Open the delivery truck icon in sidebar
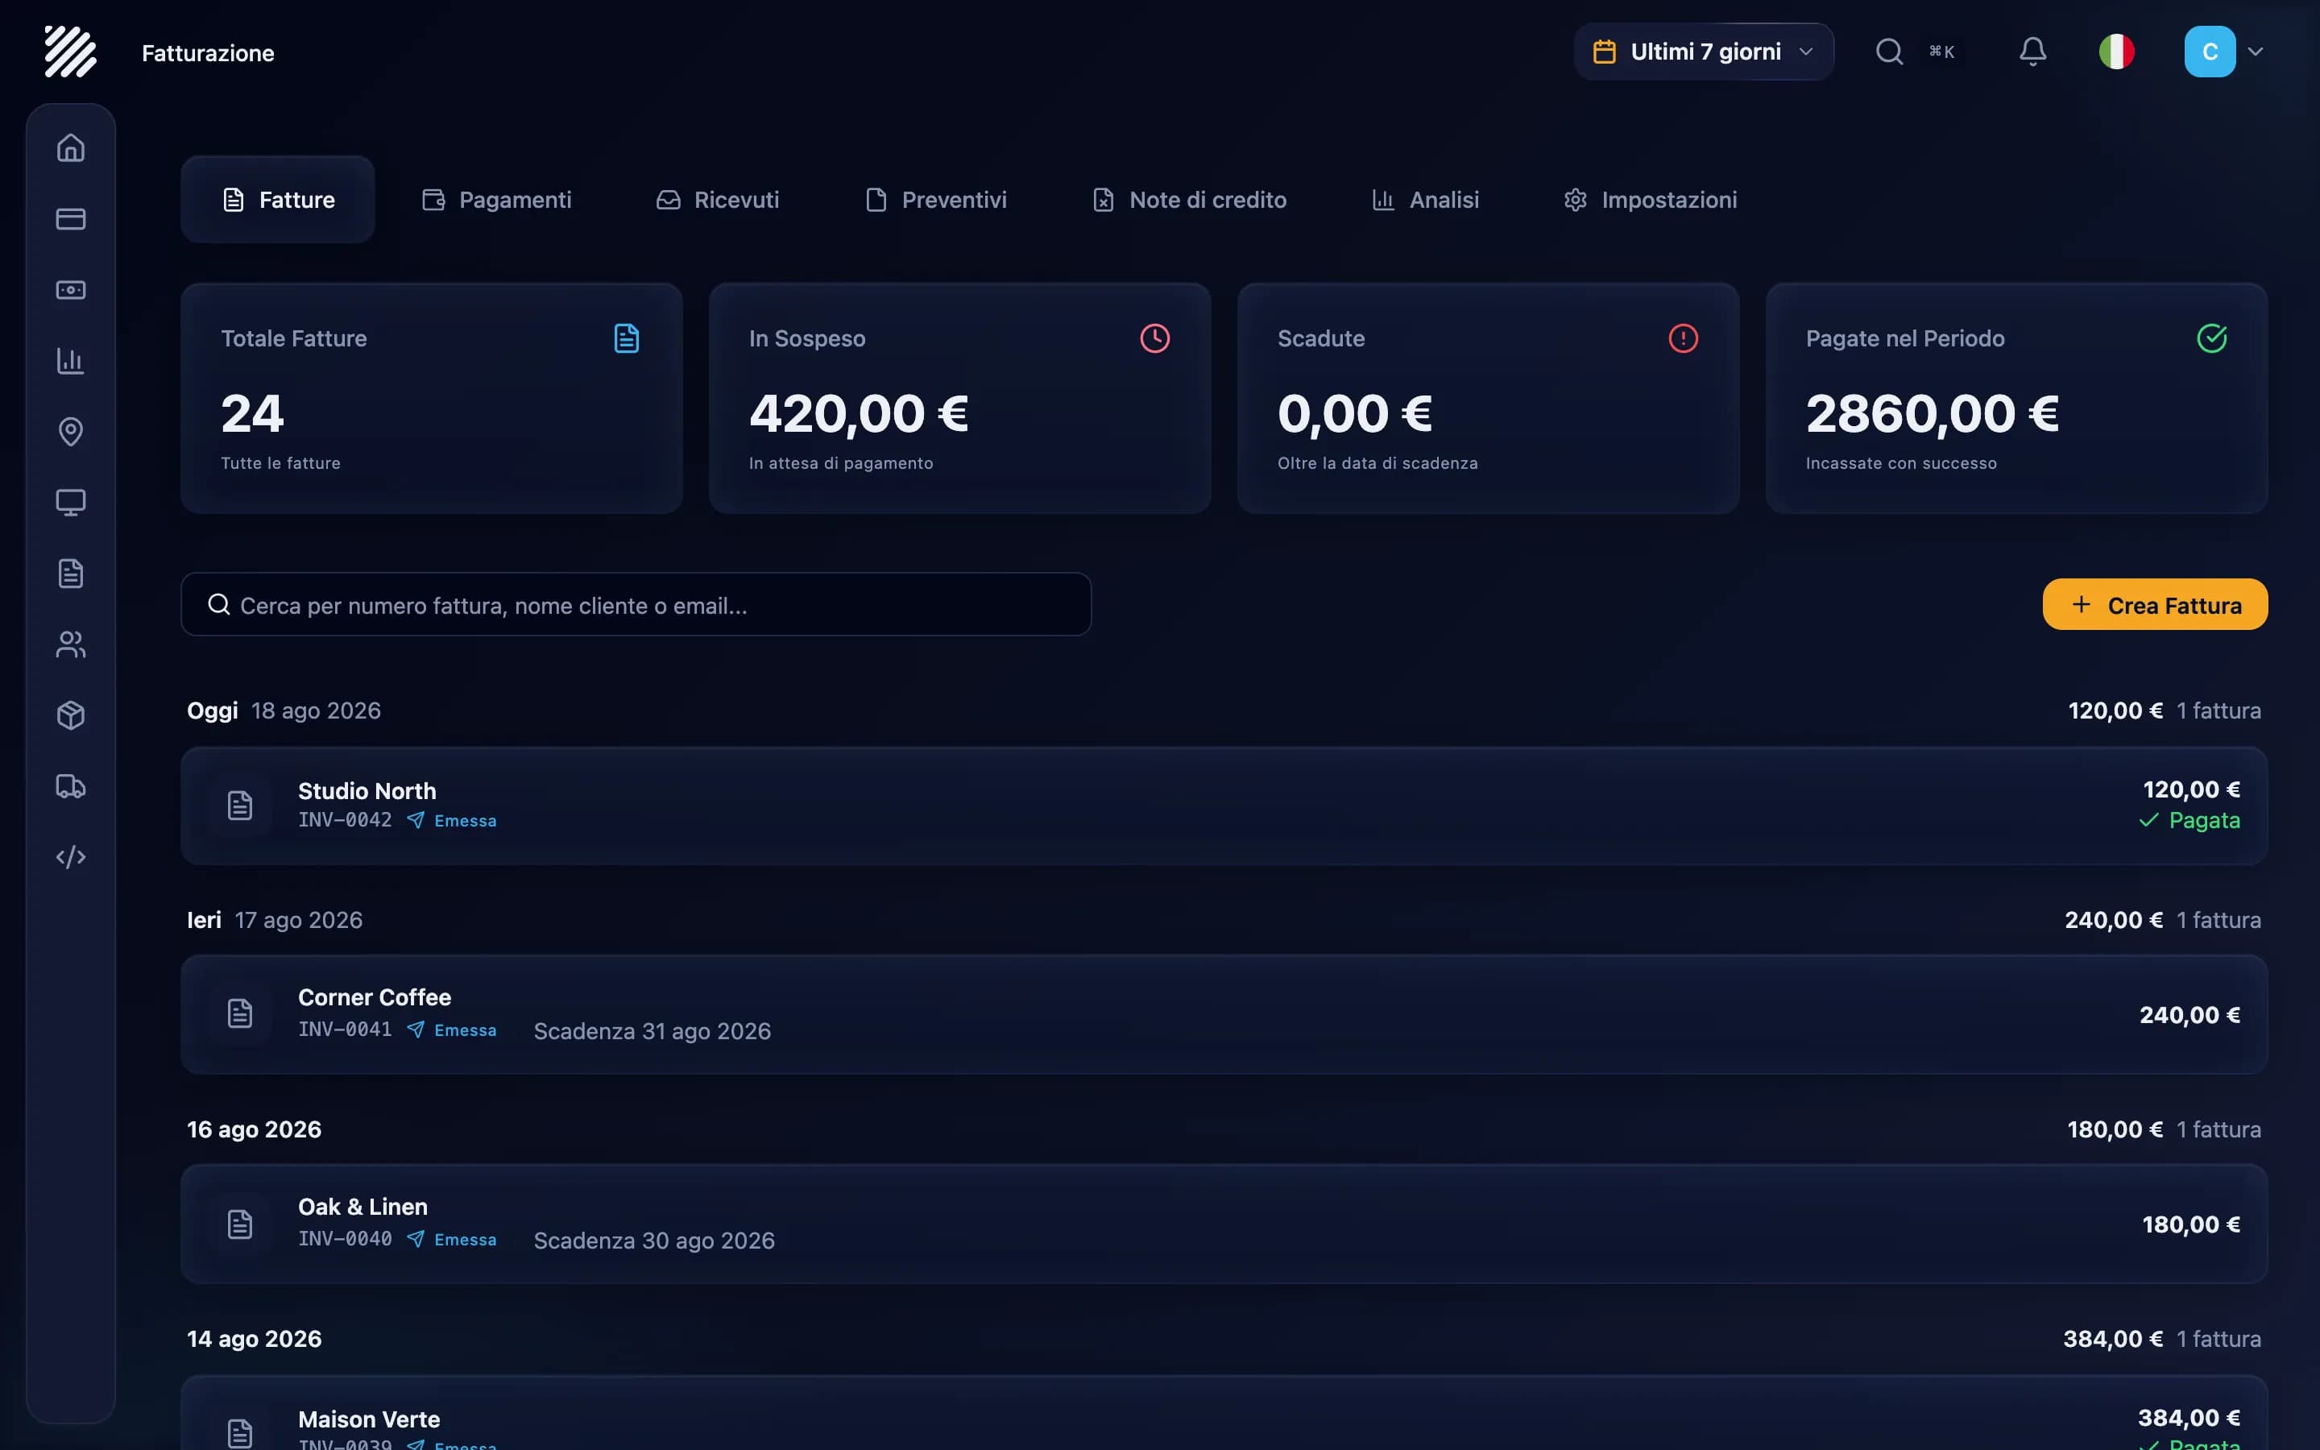The image size is (2320, 1450). 70,786
